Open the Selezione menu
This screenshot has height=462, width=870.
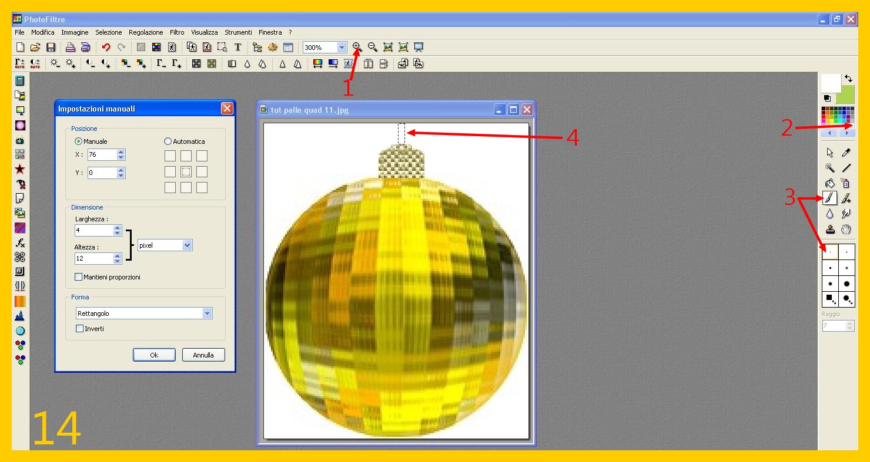(x=109, y=32)
